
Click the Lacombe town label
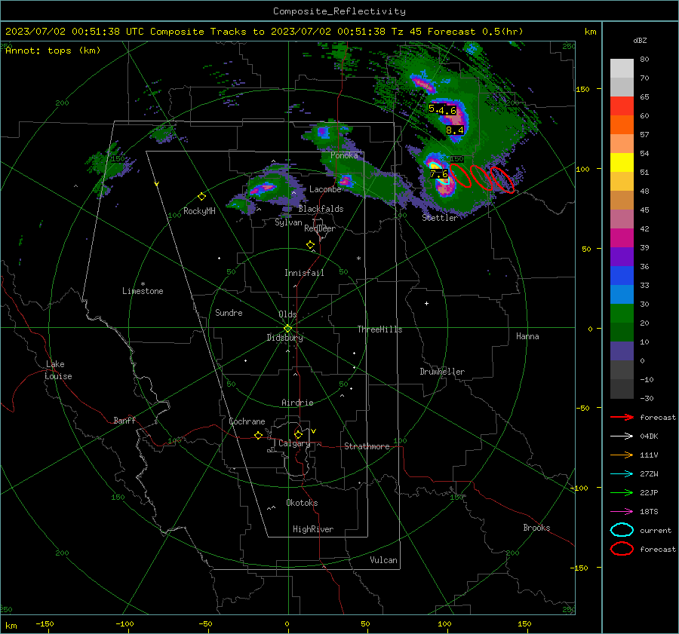coord(325,189)
